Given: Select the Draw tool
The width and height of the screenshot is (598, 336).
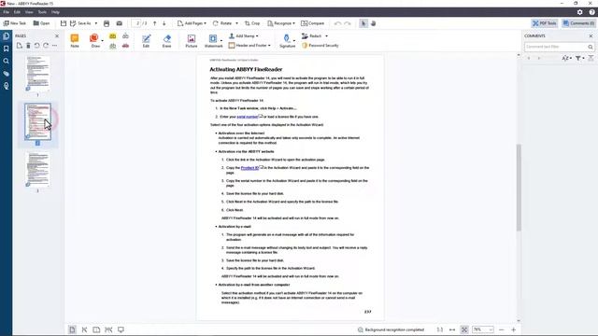Looking at the screenshot, I should pos(94,41).
